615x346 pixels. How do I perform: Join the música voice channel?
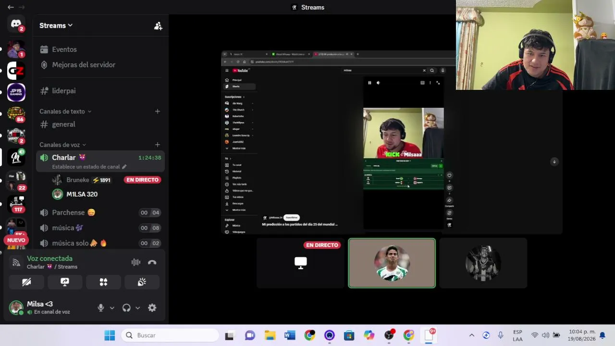[100, 228]
